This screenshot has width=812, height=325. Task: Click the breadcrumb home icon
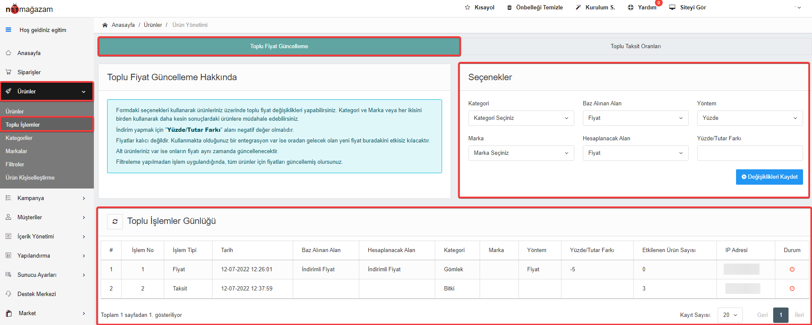tap(105, 25)
